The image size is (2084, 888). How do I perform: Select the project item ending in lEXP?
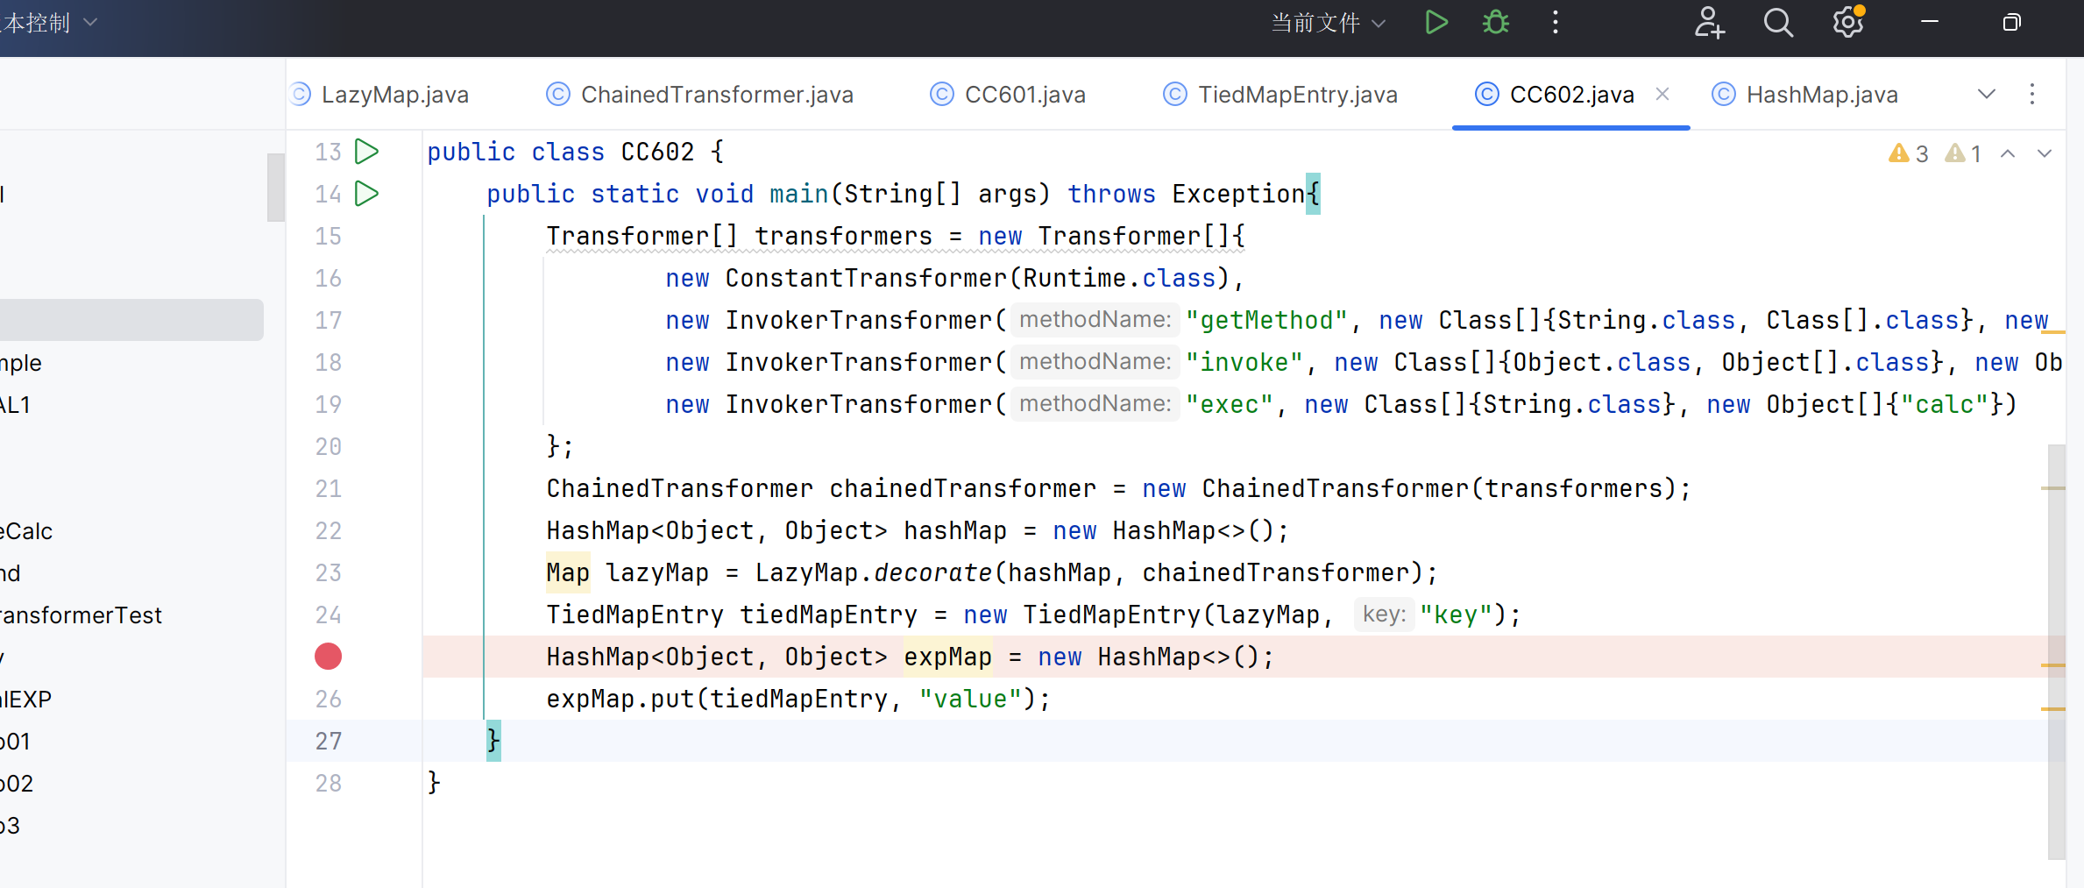[26, 700]
